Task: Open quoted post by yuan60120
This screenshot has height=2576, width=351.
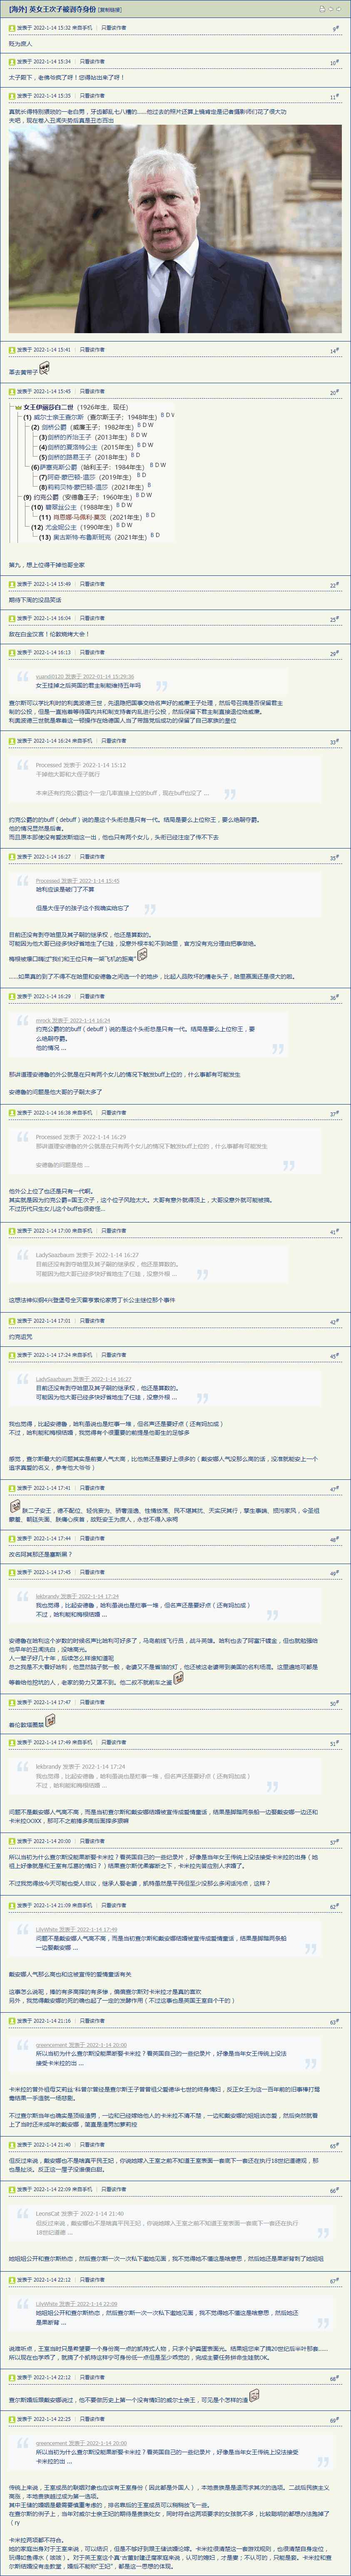Action: click(x=85, y=676)
